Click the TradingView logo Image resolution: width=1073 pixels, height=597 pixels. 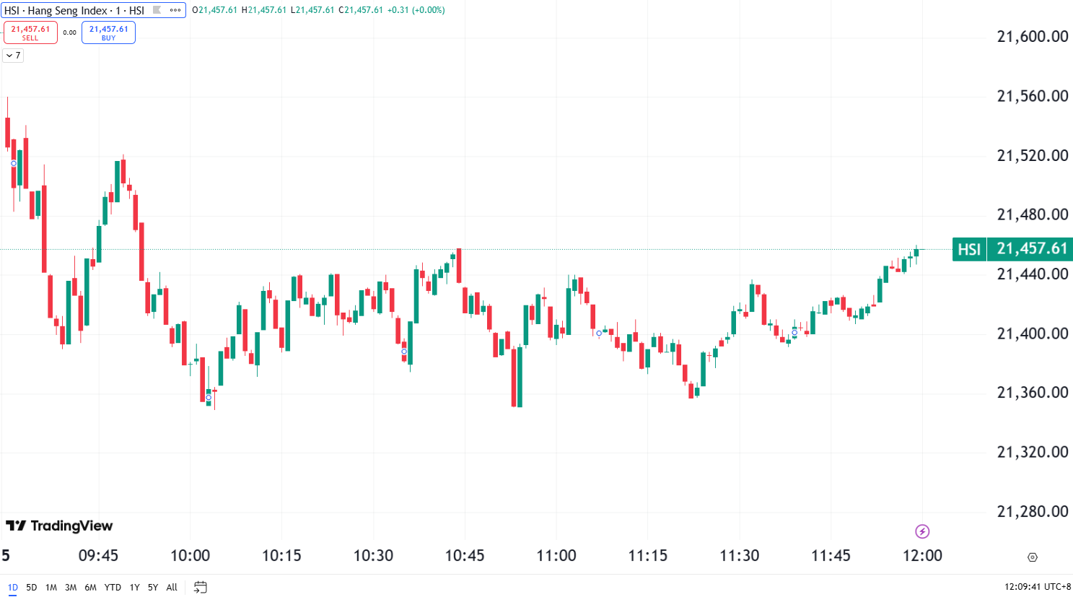tap(59, 526)
